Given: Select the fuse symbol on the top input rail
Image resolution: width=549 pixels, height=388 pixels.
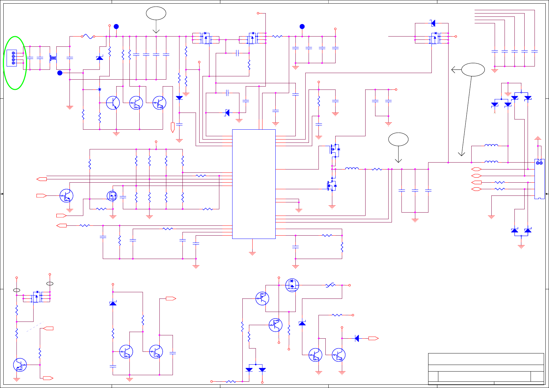Looking at the screenshot, I should pyautogui.click(x=88, y=36).
